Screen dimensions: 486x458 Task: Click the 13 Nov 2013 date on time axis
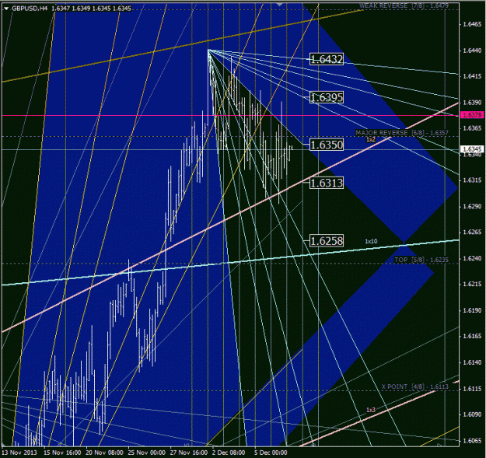(x=19, y=453)
